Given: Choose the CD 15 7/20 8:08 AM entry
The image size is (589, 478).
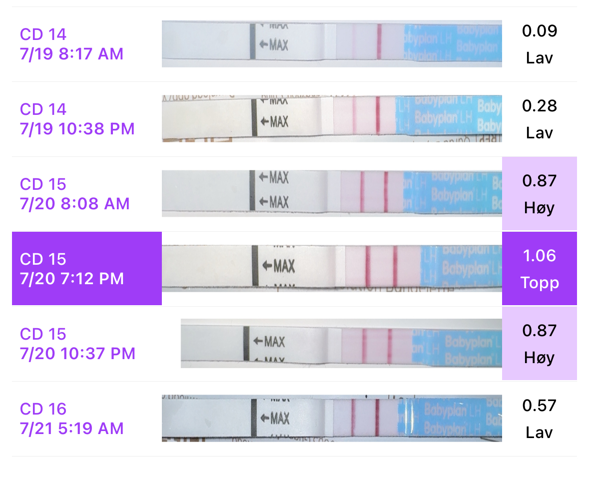Looking at the screenshot, I should (x=74, y=194).
